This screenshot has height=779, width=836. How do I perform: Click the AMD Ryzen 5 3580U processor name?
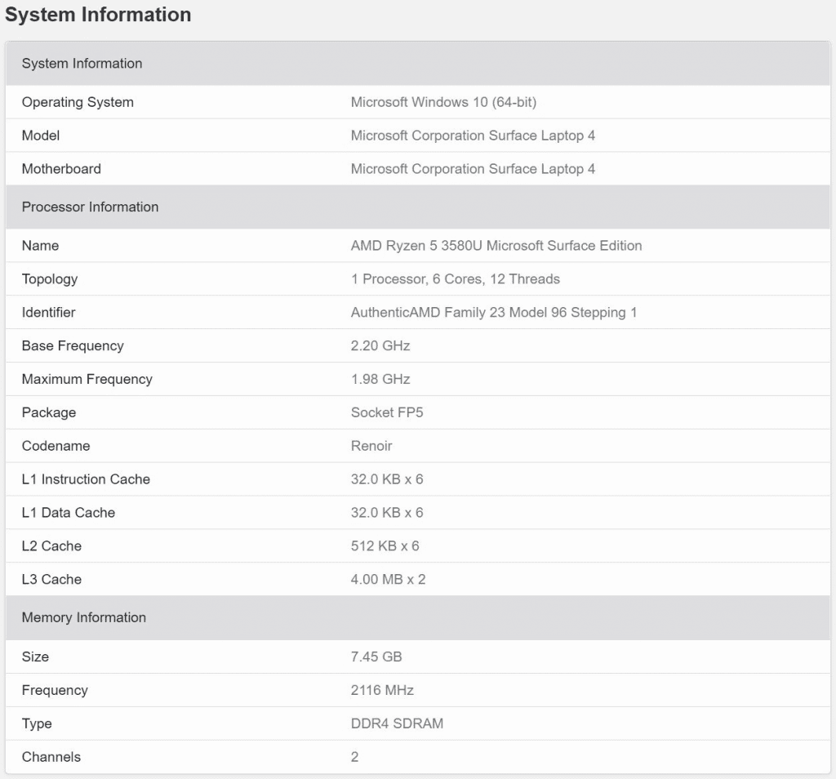pyautogui.click(x=496, y=246)
